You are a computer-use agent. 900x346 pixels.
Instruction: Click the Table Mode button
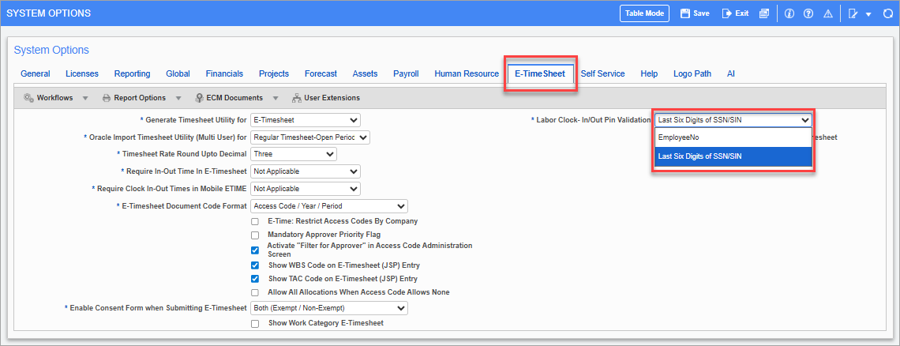pyautogui.click(x=644, y=13)
